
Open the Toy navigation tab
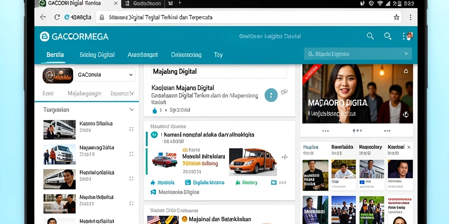[218, 55]
